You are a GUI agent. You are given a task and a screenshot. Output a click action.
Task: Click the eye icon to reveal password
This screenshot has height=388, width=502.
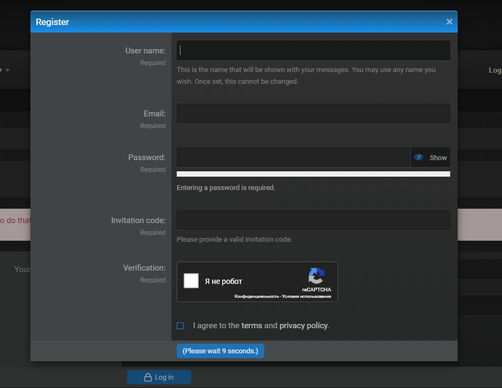pos(419,157)
